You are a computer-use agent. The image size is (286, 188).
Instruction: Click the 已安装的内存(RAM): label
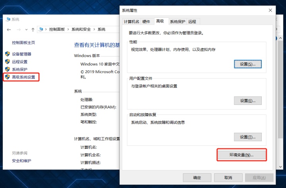pyautogui.click(x=99, y=107)
